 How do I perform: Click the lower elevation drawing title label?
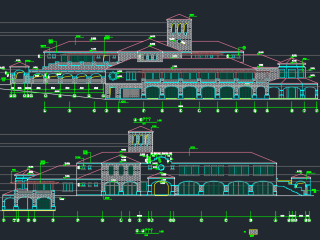pos(146,231)
